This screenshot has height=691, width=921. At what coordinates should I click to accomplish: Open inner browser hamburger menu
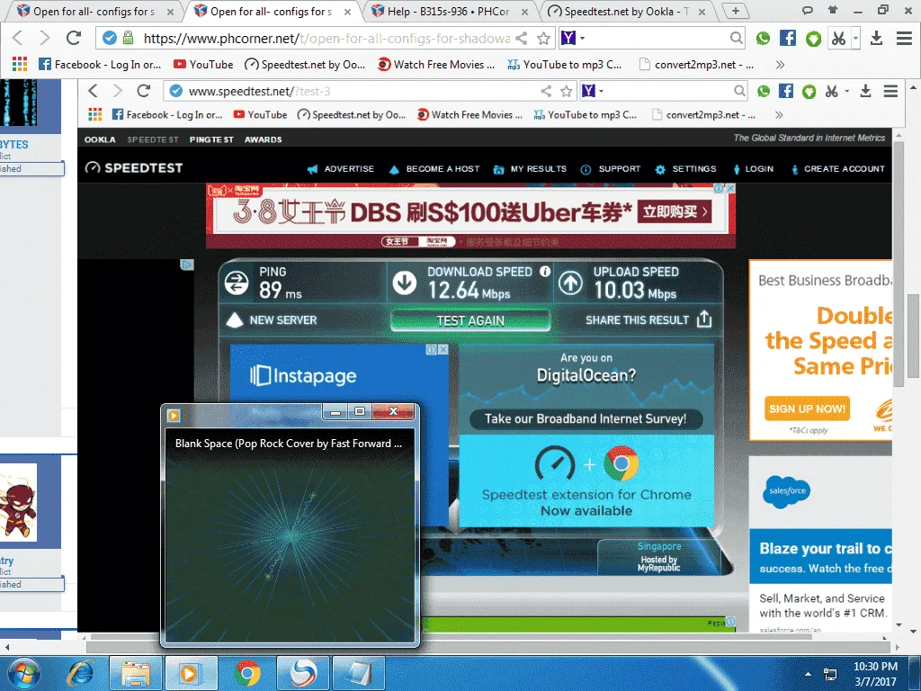(891, 91)
